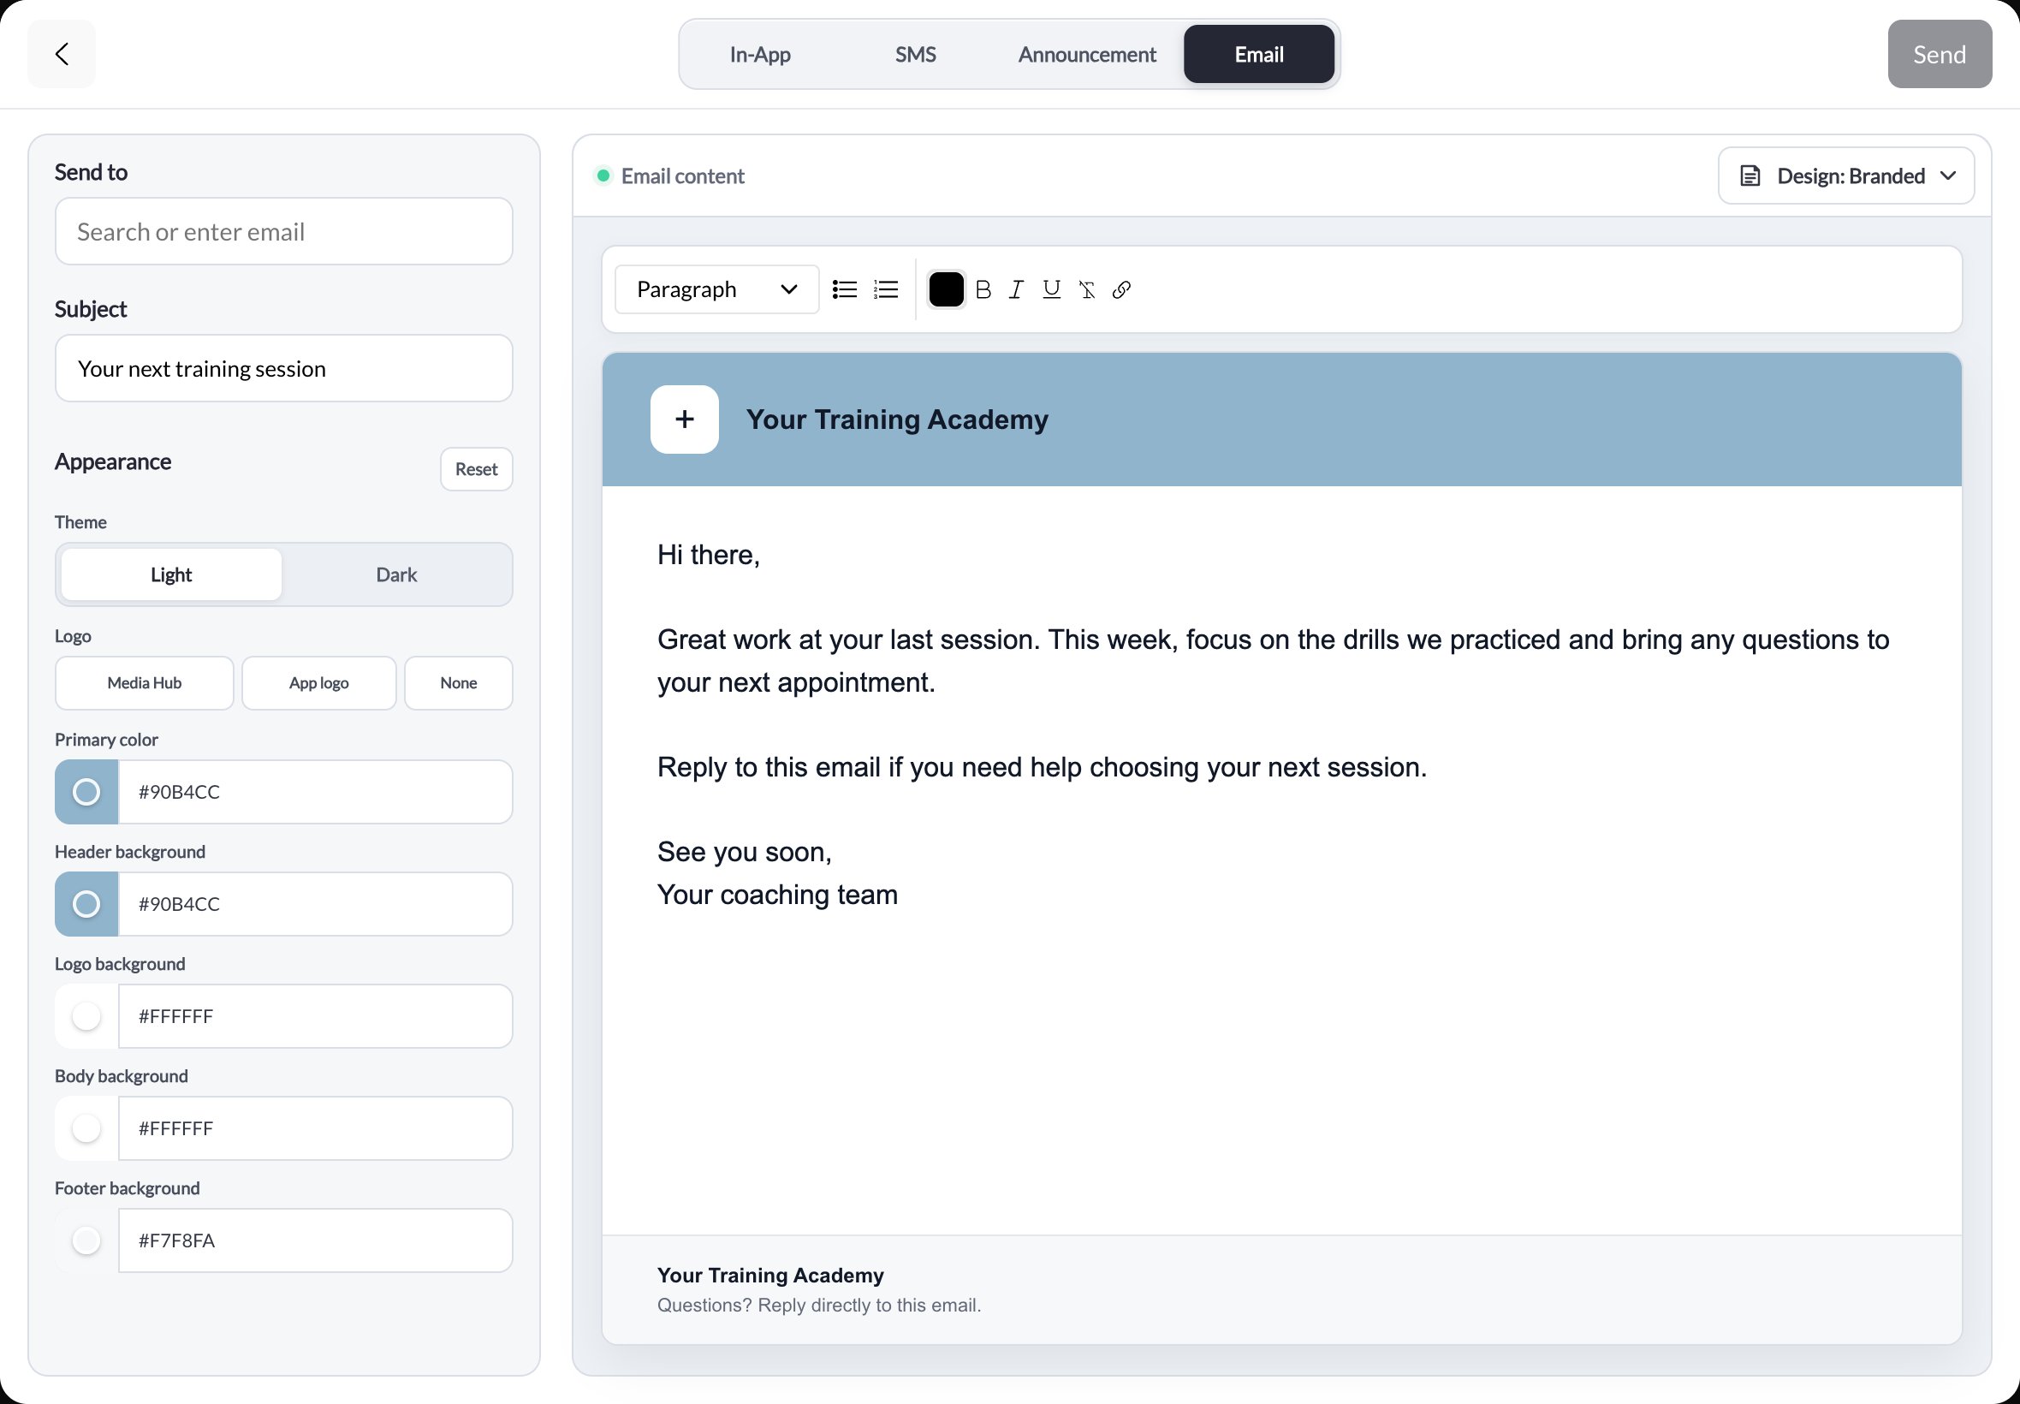Edit the Body background hex field

pos(315,1128)
